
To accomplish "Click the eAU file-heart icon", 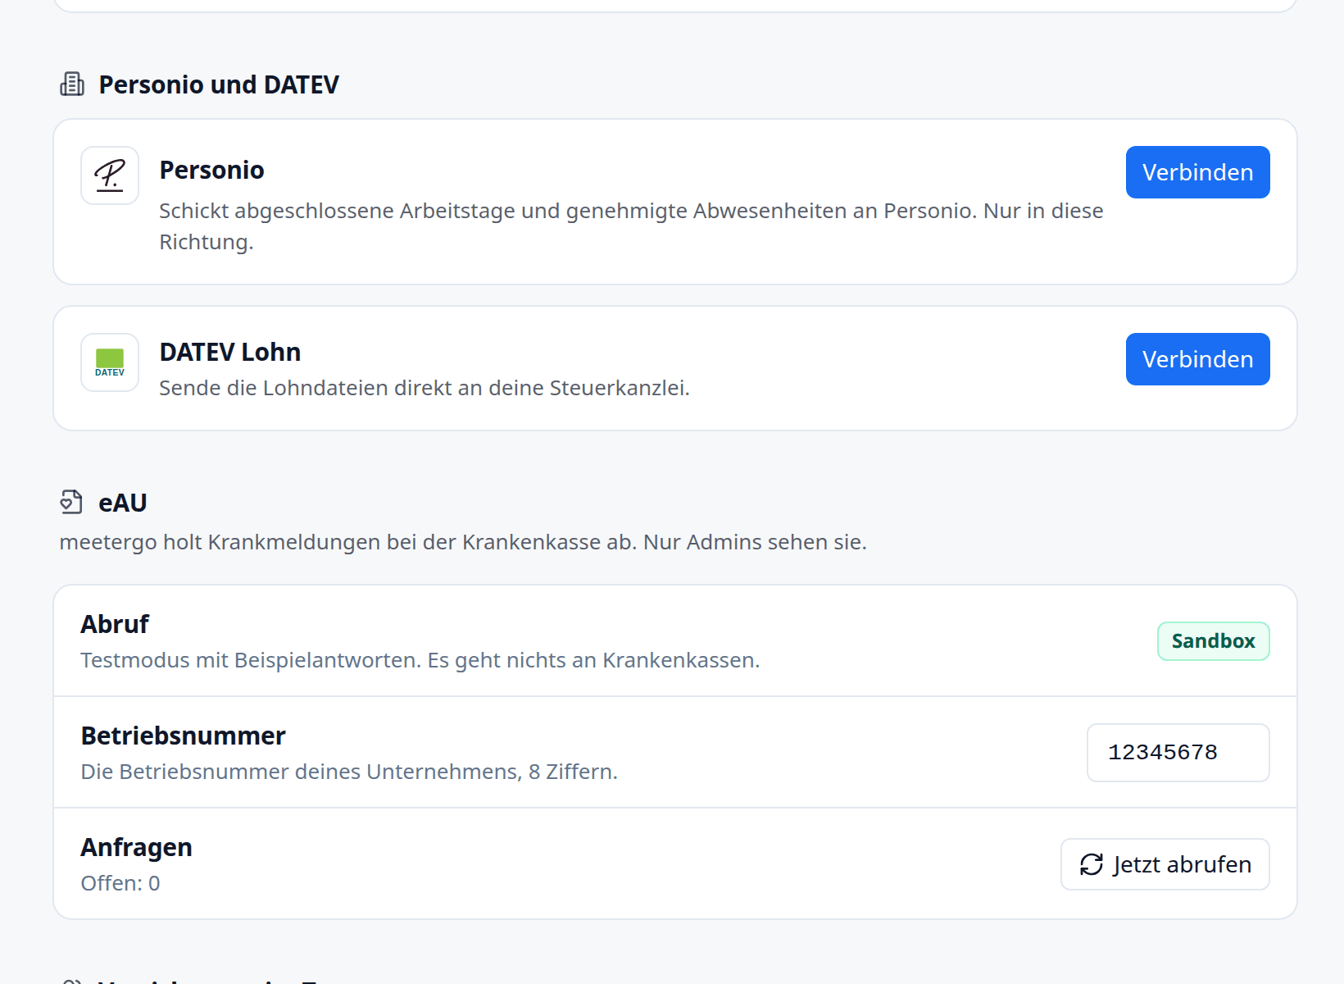I will [71, 502].
